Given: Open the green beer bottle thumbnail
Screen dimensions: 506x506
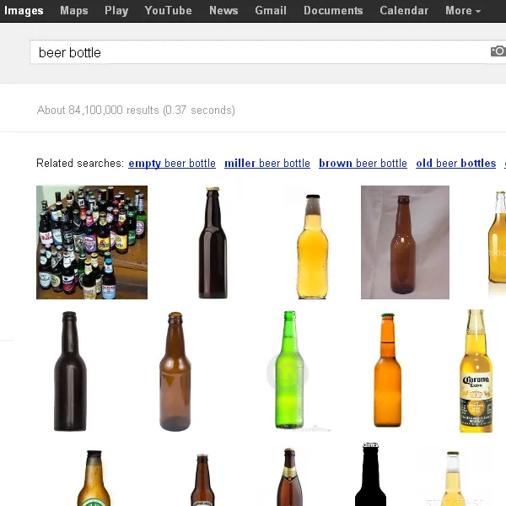Looking at the screenshot, I should 289,370.
